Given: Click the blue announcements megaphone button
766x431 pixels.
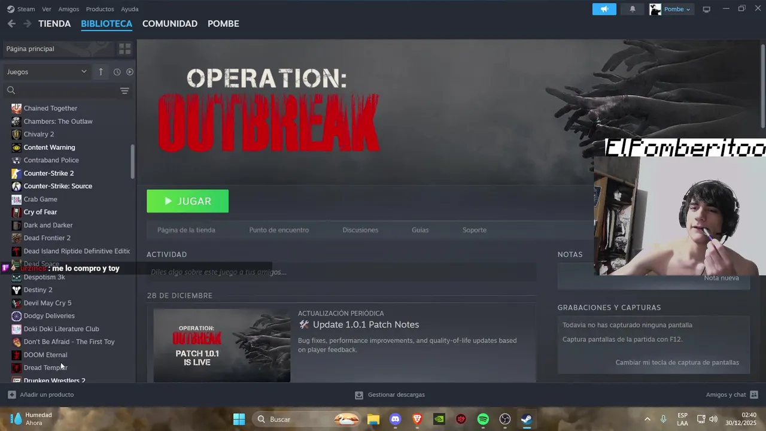Looking at the screenshot, I should pyautogui.click(x=604, y=9).
